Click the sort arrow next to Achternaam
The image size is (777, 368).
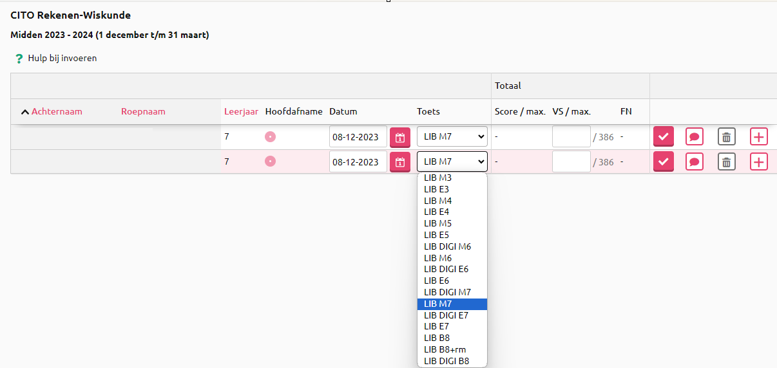click(25, 112)
